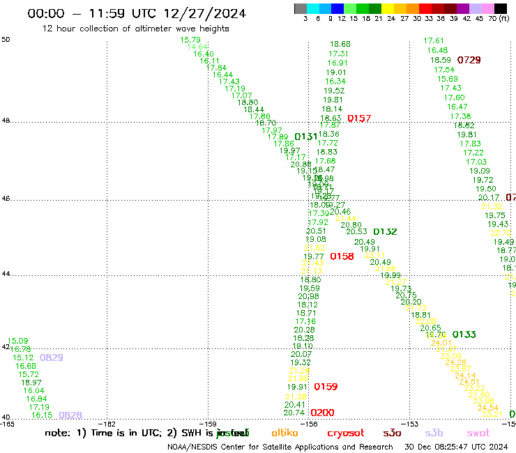The height and width of the screenshot is (453, 516).
Task: Click the swot satellite legend label
Action: point(478,433)
